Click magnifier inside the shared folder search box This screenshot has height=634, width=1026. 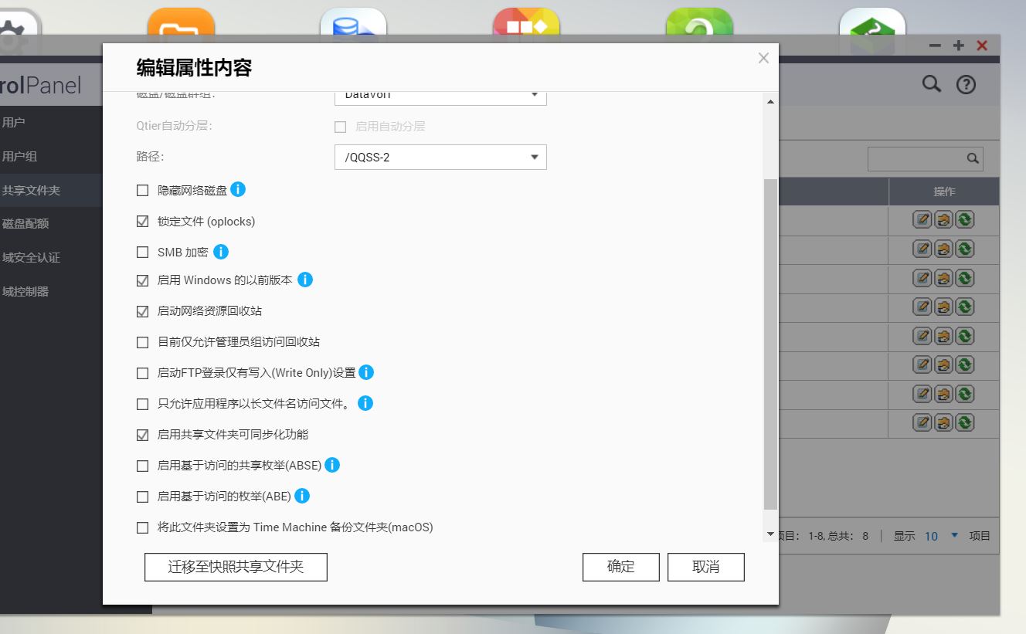point(973,158)
